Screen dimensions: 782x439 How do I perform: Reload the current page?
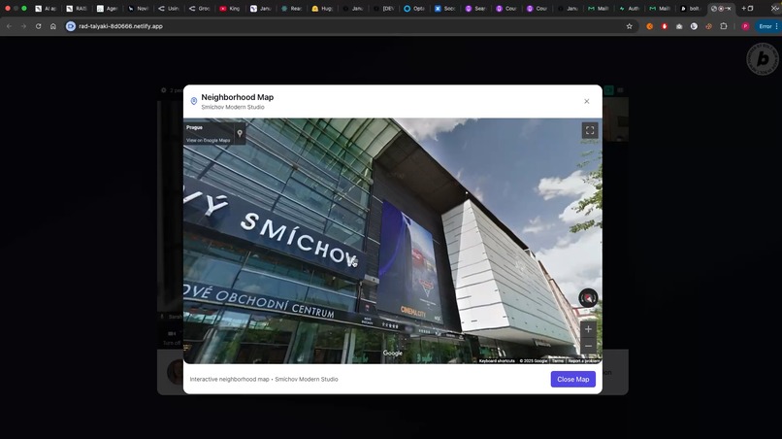tap(39, 26)
